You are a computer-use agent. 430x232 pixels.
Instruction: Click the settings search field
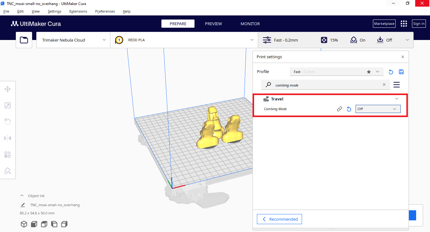325,85
